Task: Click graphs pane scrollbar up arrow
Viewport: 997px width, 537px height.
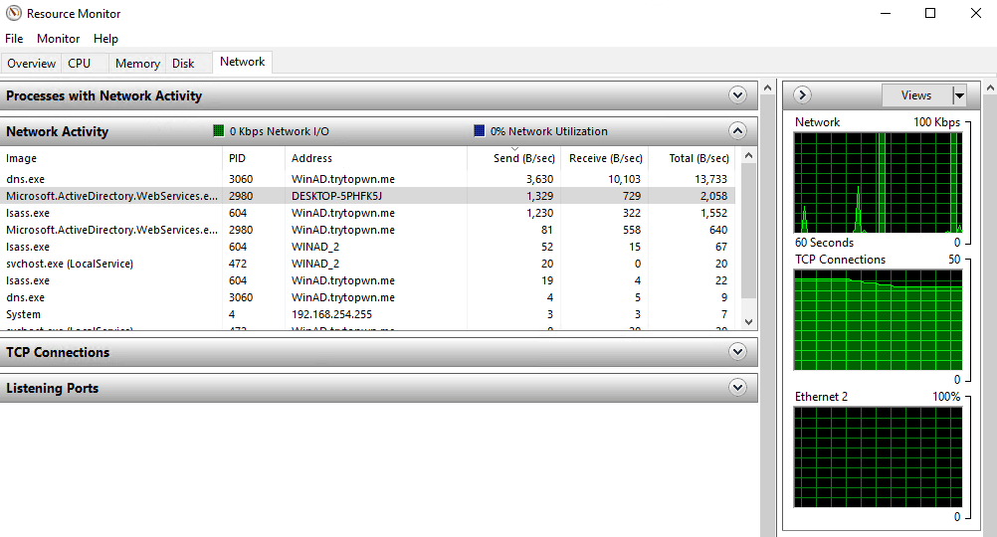Action: 990,88
